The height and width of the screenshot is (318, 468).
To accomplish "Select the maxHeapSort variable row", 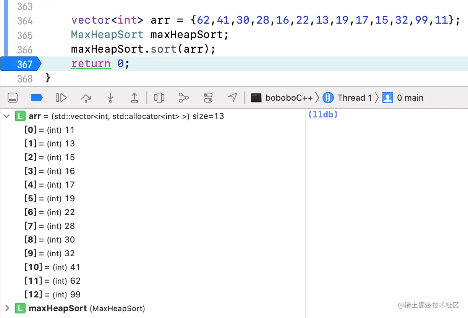I will [x=153, y=308].
